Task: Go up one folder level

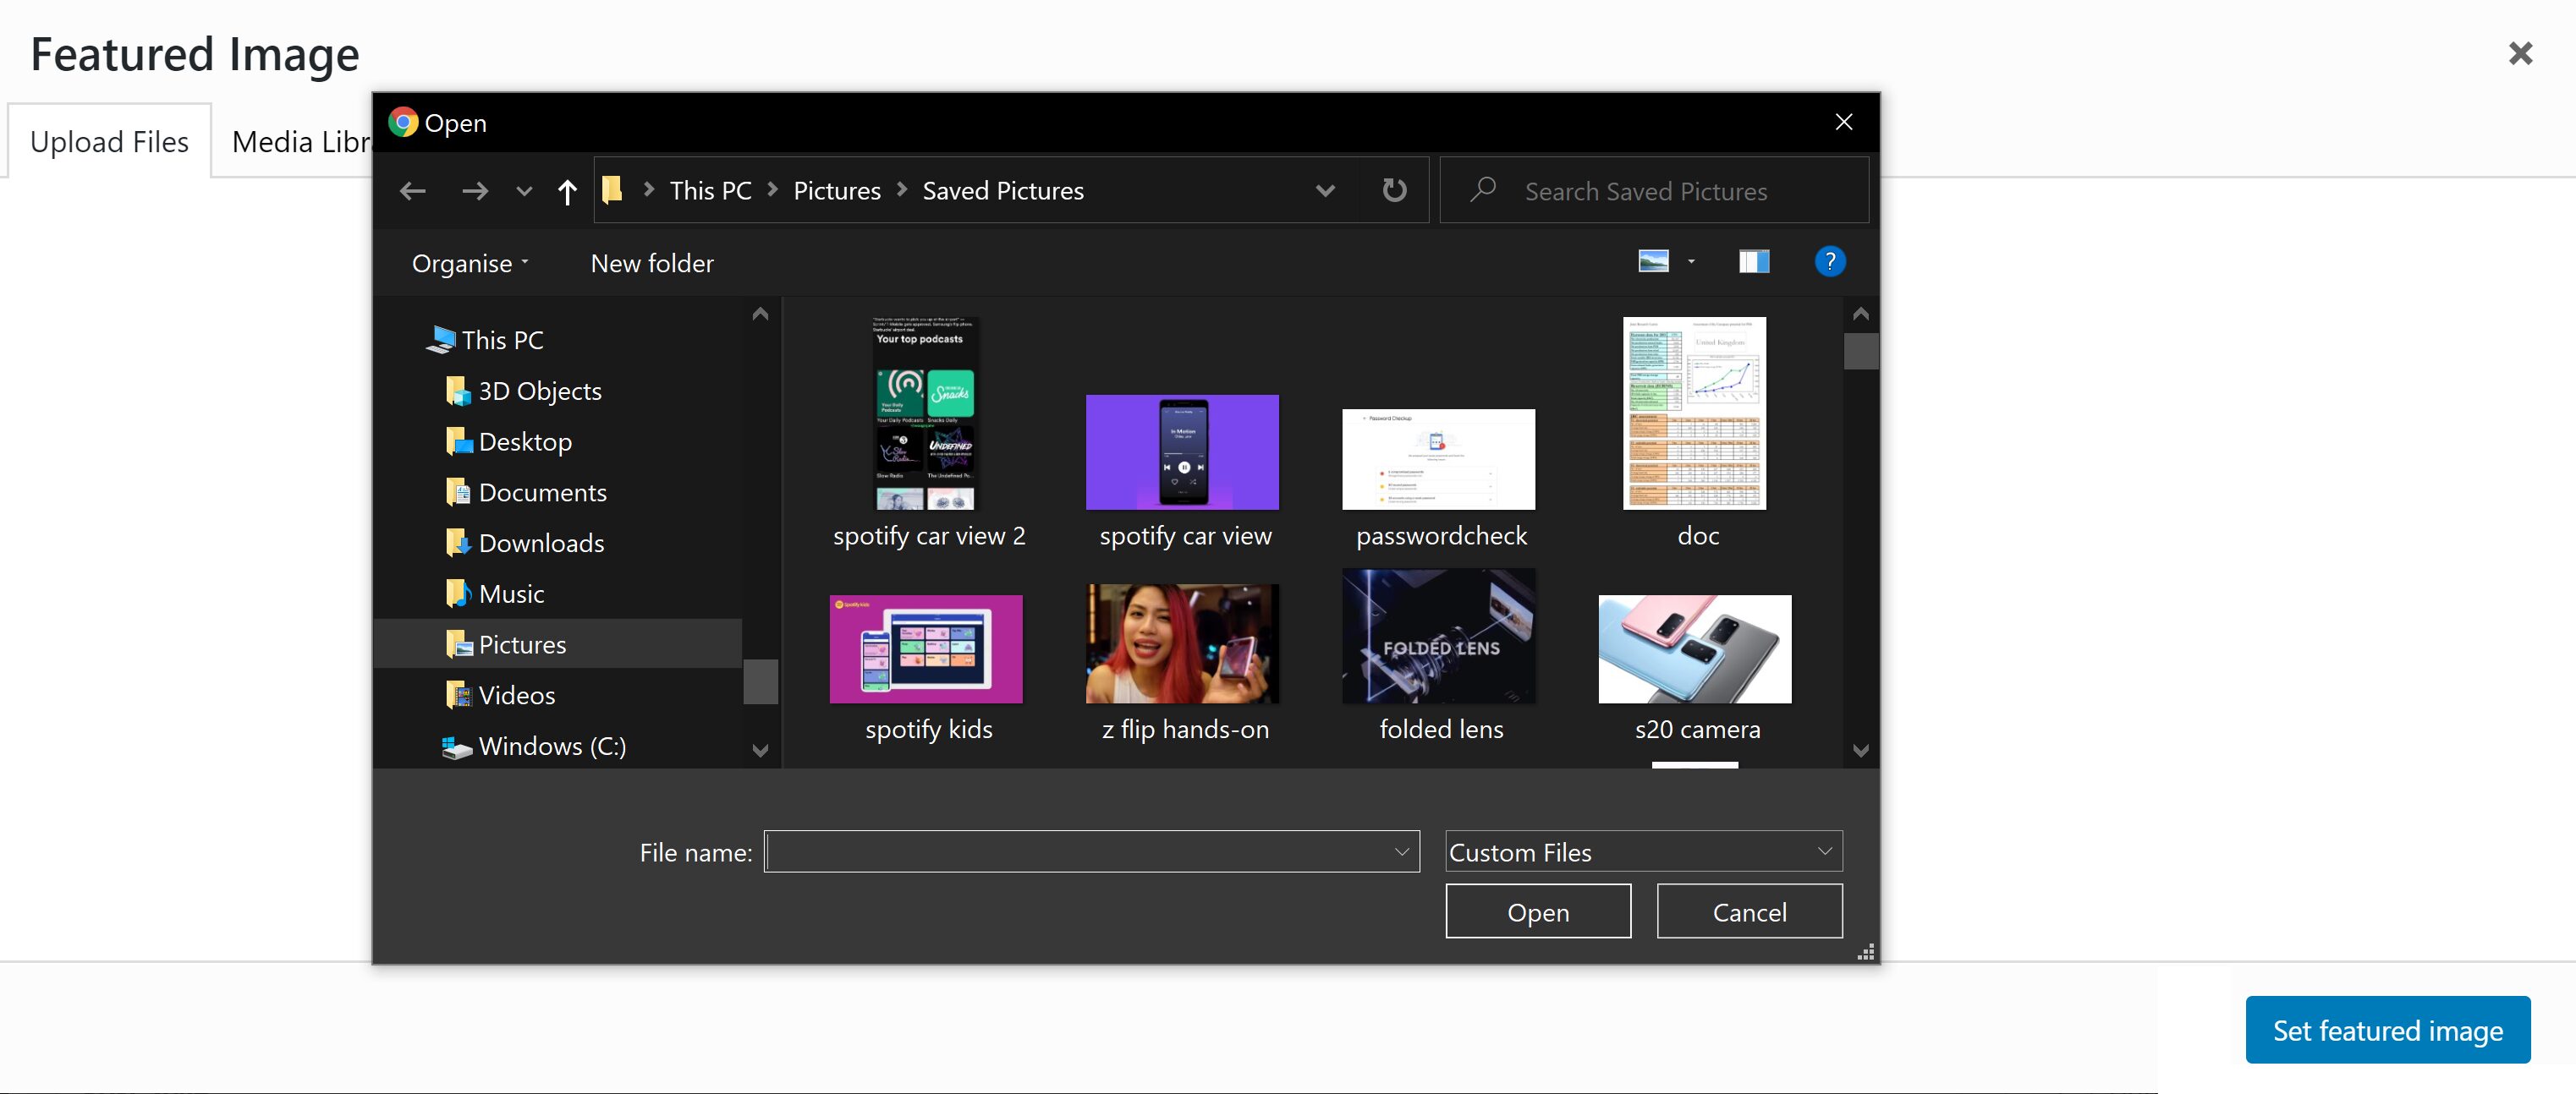Action: coord(567,191)
